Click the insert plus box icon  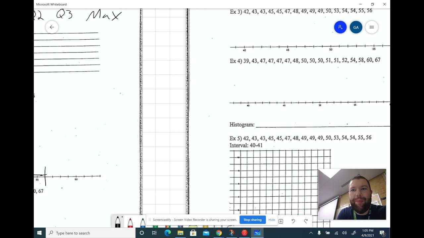281,221
